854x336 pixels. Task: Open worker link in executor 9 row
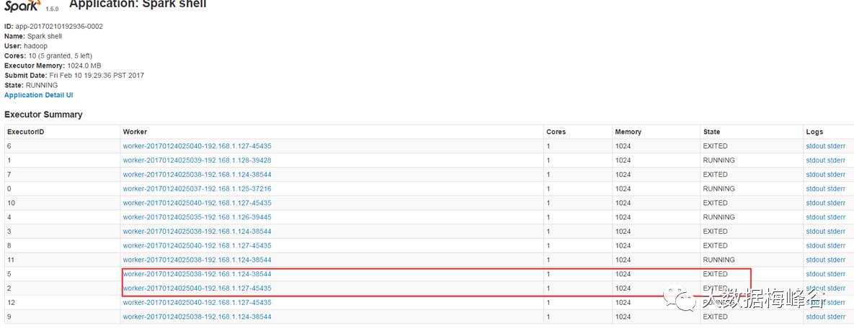point(197,317)
